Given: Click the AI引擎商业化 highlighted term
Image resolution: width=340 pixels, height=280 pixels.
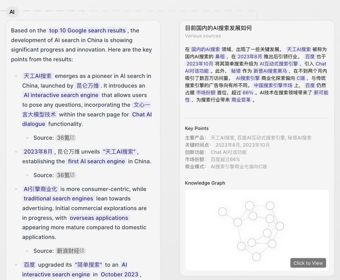Looking at the screenshot, I should point(40,189).
